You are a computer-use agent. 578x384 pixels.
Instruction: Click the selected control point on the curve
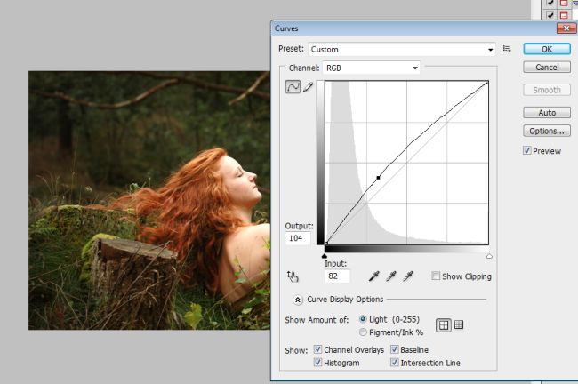(x=378, y=178)
